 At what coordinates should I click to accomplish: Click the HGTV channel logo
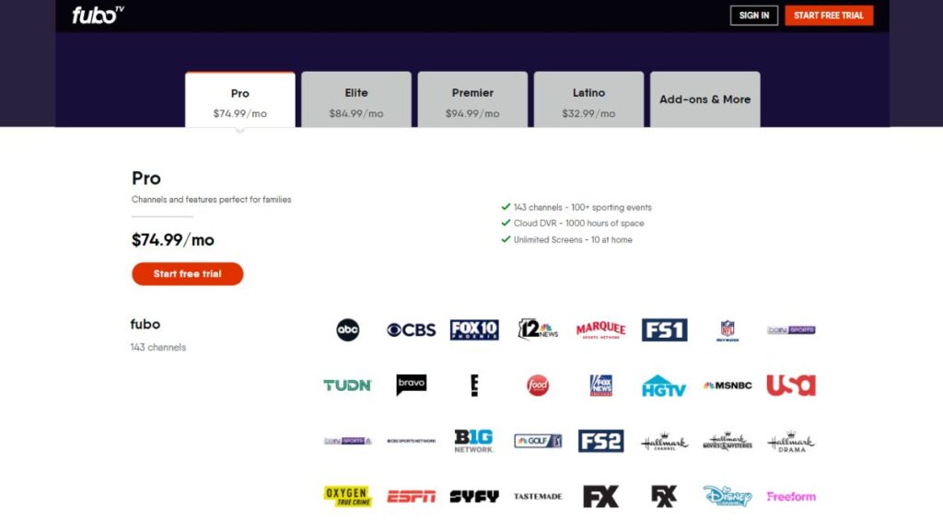click(664, 386)
